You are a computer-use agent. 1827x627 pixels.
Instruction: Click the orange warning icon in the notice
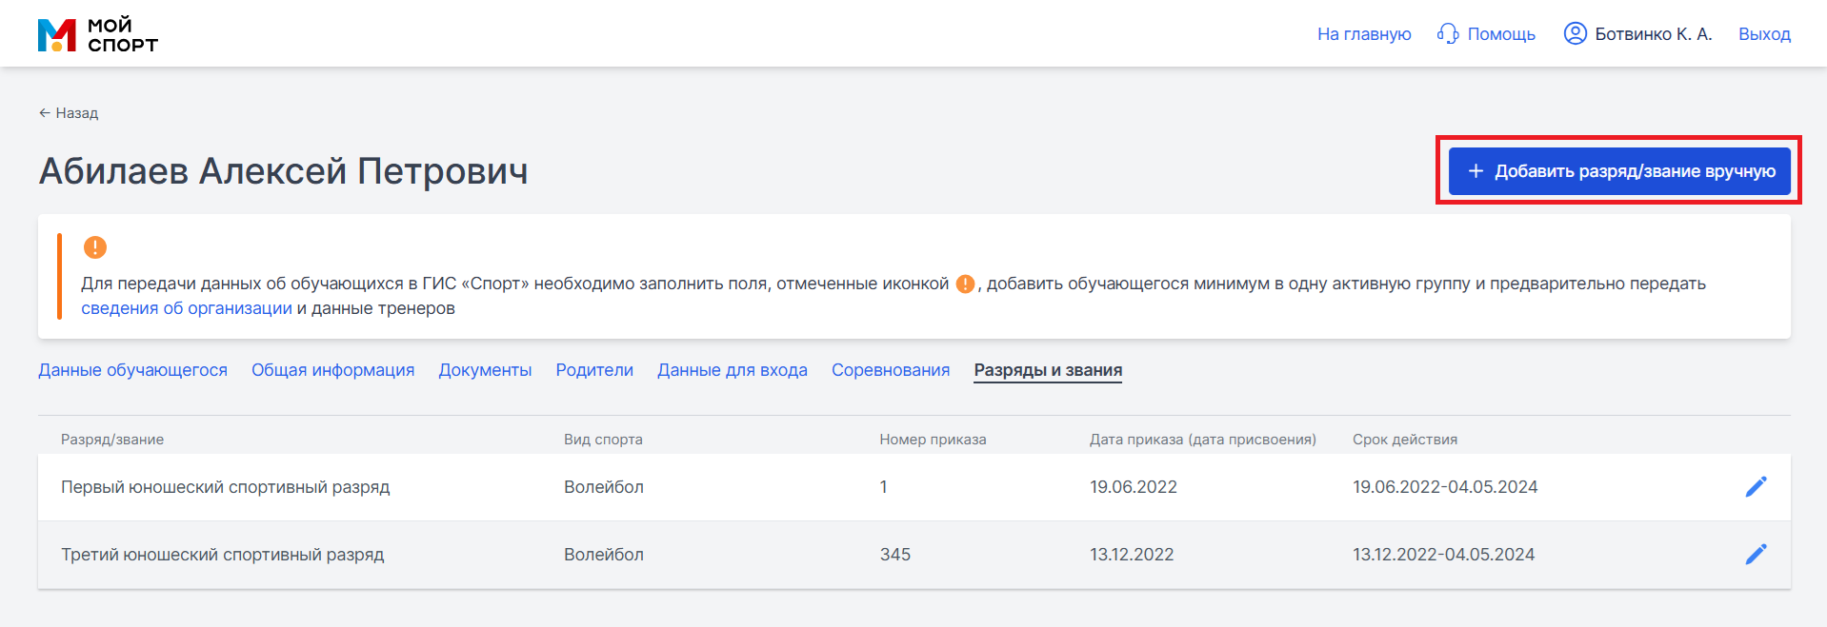click(95, 247)
